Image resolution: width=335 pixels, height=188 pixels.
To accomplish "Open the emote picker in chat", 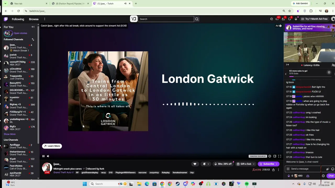I will [x=333, y=169].
